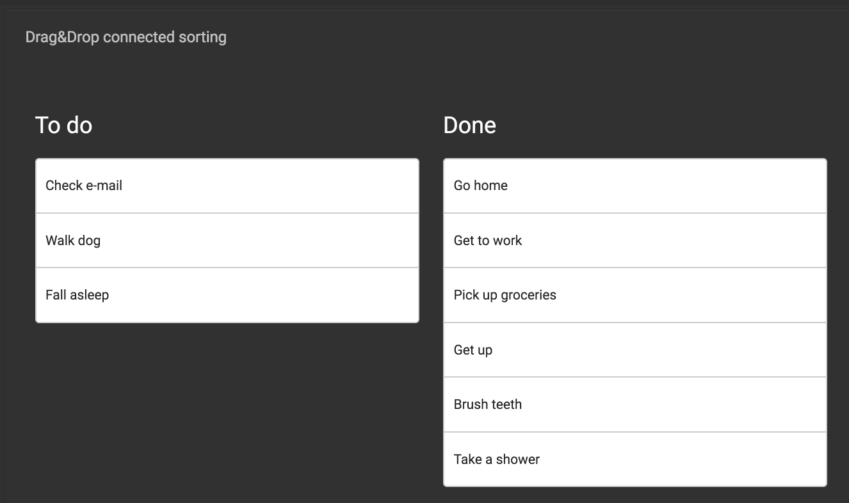Image resolution: width=849 pixels, height=503 pixels.
Task: Select the Check e-mail item
Action: pyautogui.click(x=227, y=186)
